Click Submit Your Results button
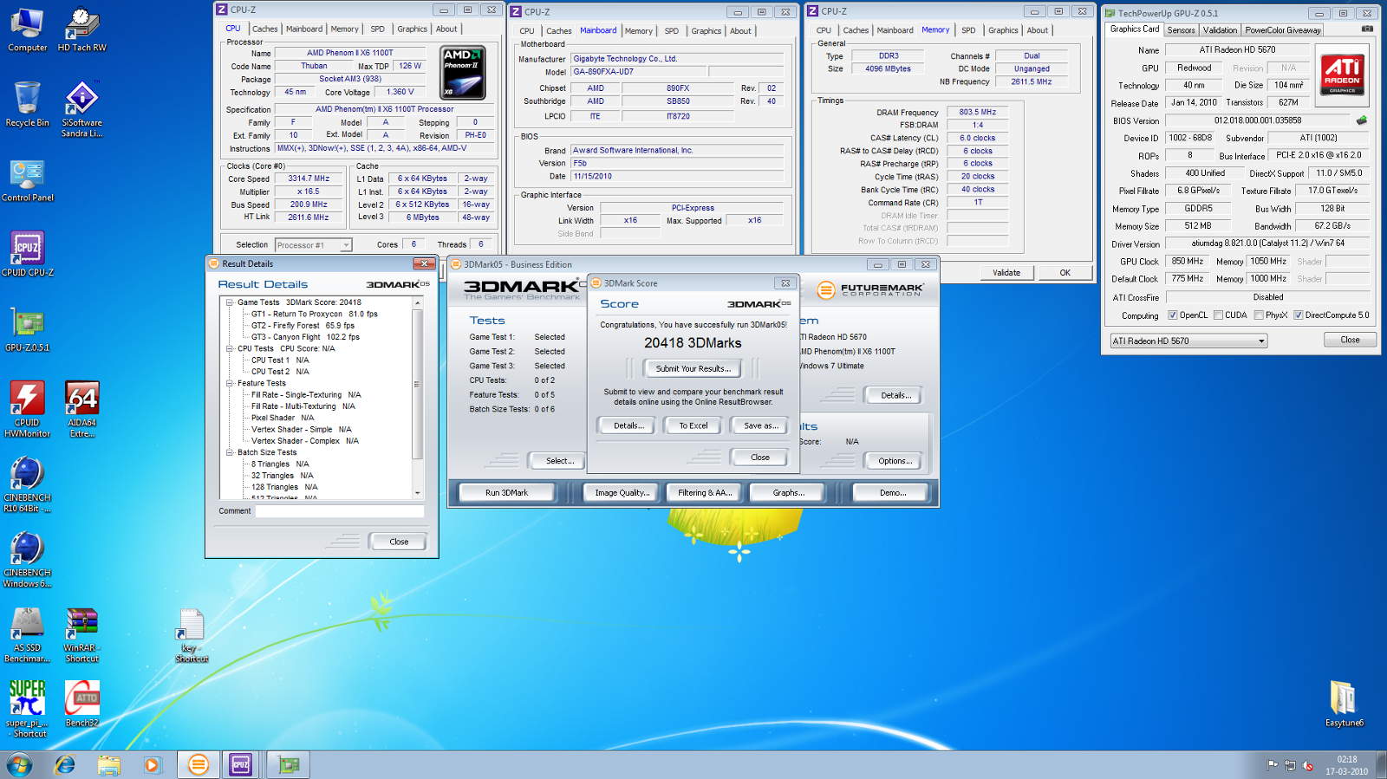Viewport: 1387px width, 779px height. pyautogui.click(x=693, y=369)
